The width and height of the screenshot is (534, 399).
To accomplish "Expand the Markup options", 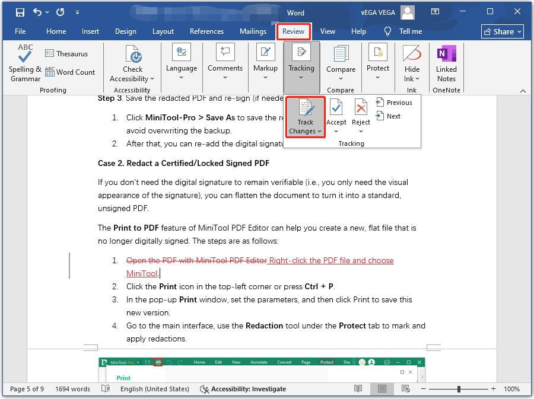I will [x=265, y=62].
